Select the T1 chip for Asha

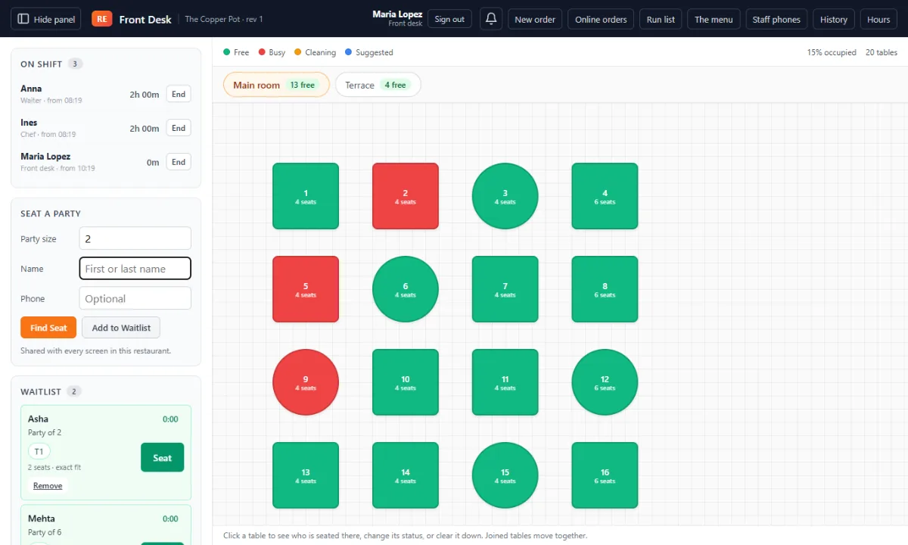(39, 452)
